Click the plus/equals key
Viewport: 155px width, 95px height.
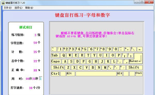(x=127, y=49)
